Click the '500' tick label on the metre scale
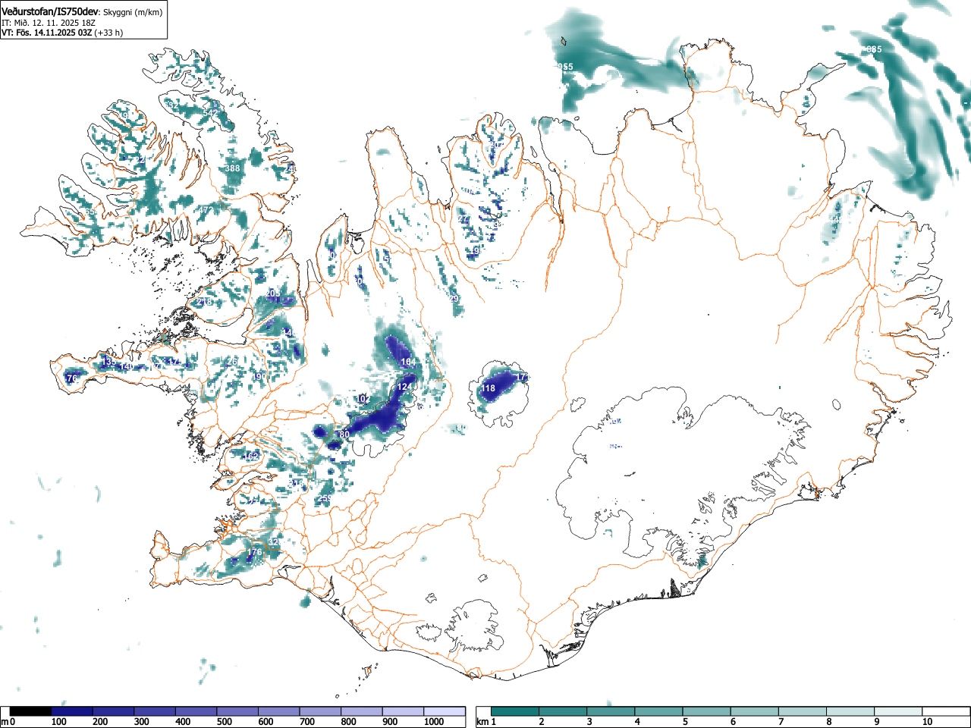Screen dimensions: 971x728 [x=224, y=722]
